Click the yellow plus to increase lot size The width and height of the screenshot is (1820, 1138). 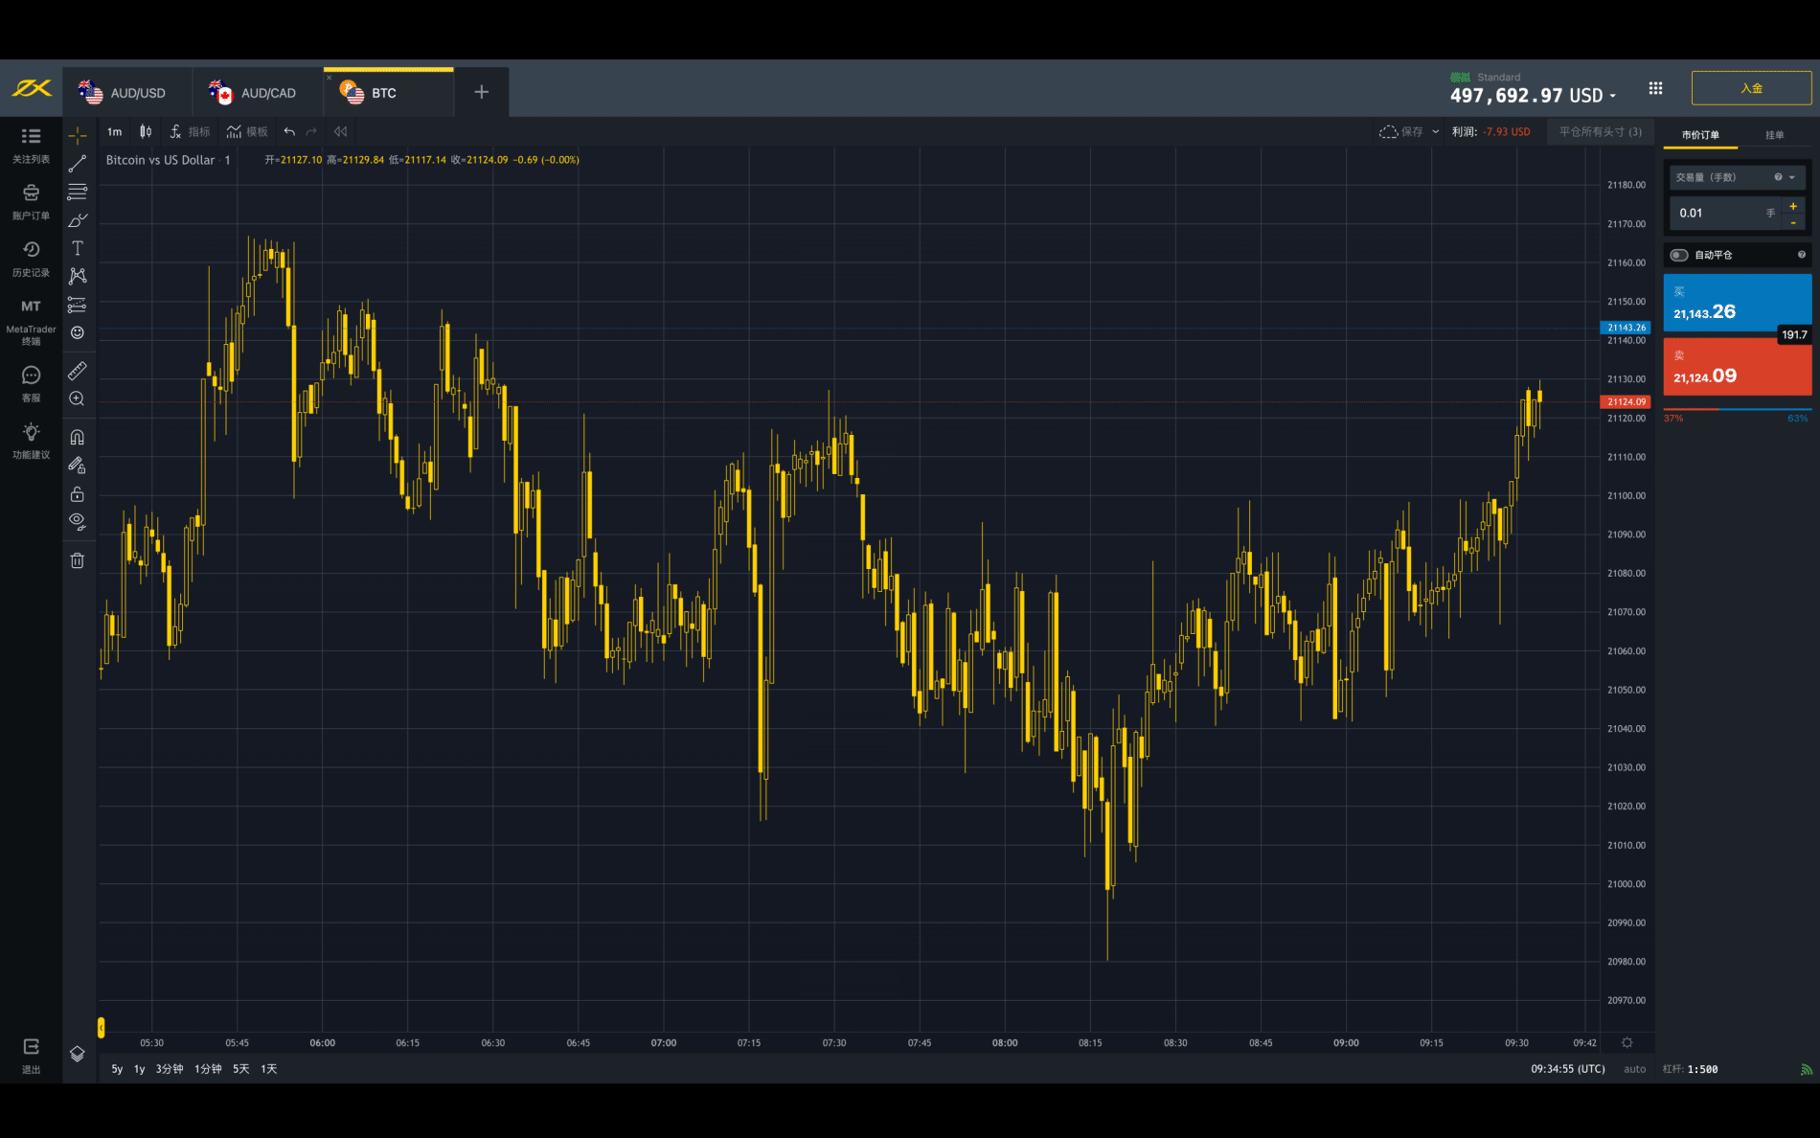click(1793, 206)
